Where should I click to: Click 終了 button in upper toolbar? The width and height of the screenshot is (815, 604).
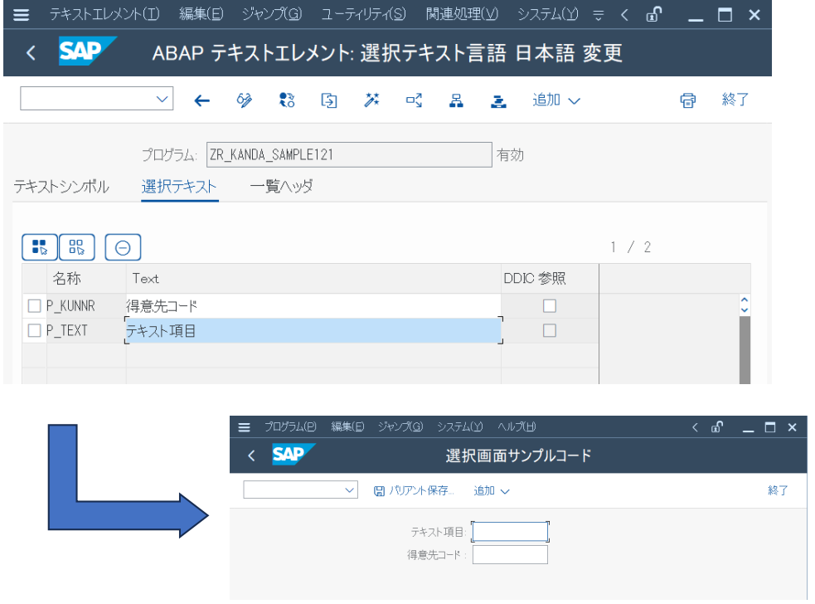pyautogui.click(x=735, y=100)
